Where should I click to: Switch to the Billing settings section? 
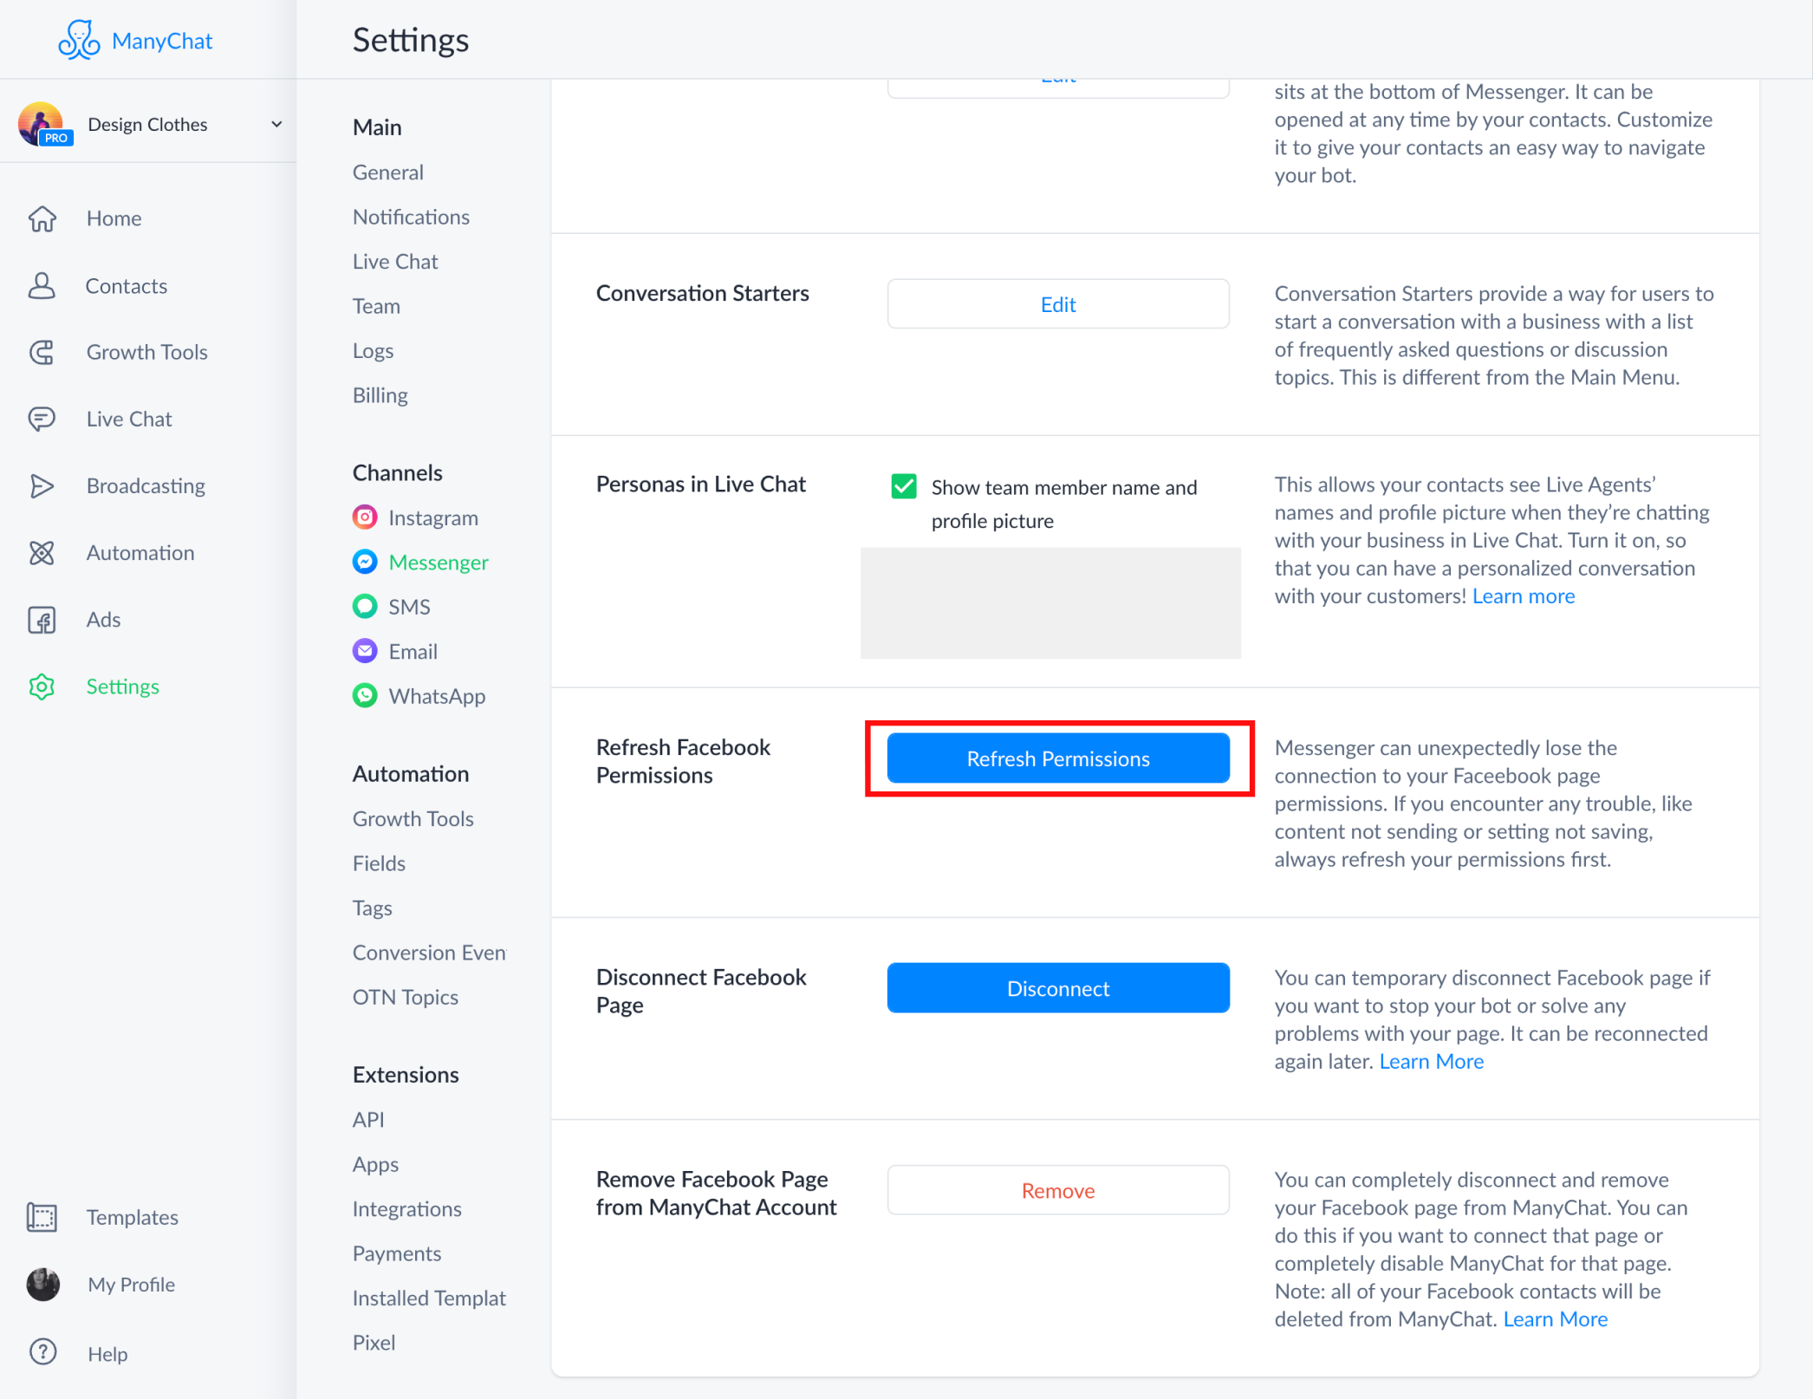pos(380,394)
